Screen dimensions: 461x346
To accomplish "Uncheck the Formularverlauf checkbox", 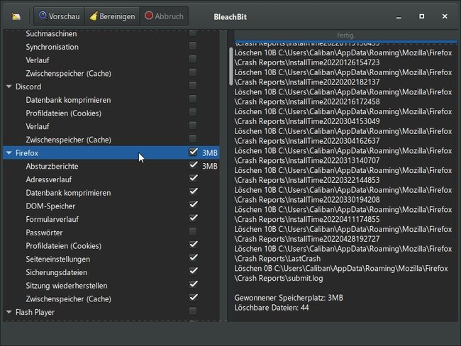I will [193, 218].
